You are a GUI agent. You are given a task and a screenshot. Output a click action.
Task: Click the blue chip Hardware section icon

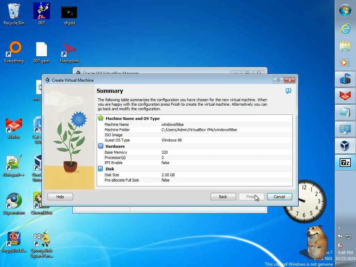pos(100,146)
